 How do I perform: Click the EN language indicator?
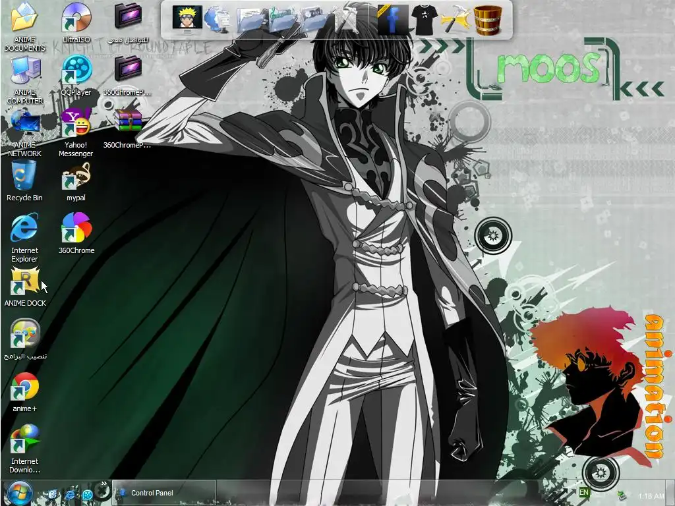pos(584,493)
